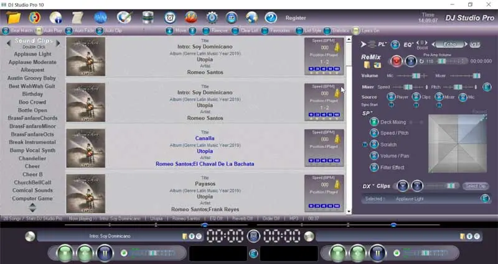The width and height of the screenshot is (498, 264).
Task: Click the Select Clip button
Action: [475, 186]
